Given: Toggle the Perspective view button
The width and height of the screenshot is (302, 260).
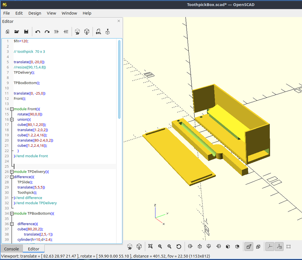Looking at the screenshot, I should (x=249, y=246).
